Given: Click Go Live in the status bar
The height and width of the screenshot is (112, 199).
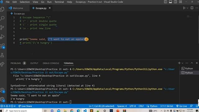Looking at the screenshot, I should tap(182, 106).
